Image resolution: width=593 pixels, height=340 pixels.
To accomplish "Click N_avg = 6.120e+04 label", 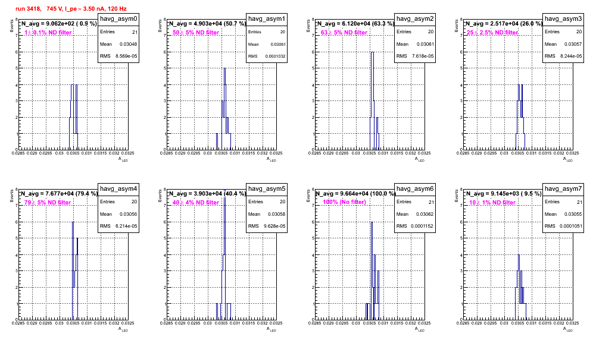I will click(355, 23).
